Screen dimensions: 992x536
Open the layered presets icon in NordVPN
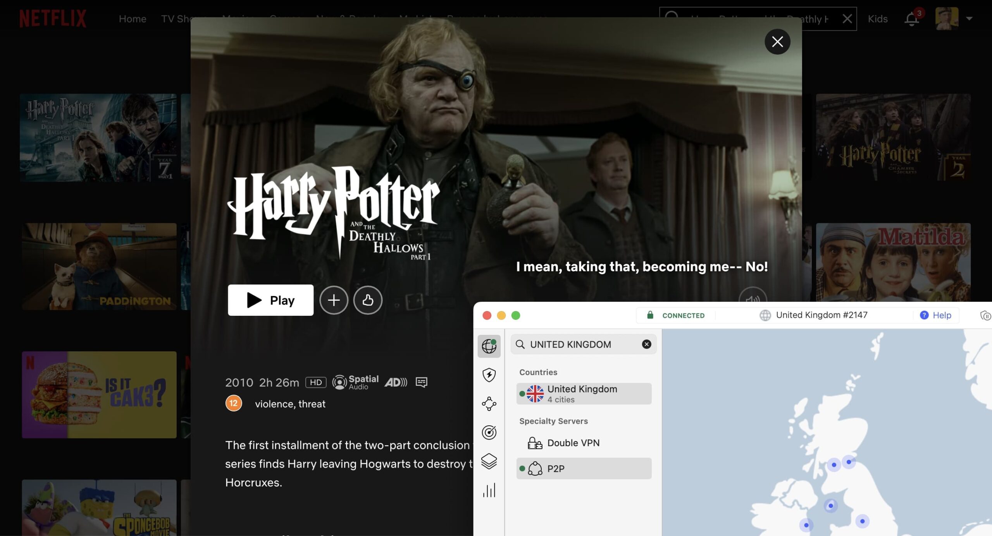pos(489,461)
